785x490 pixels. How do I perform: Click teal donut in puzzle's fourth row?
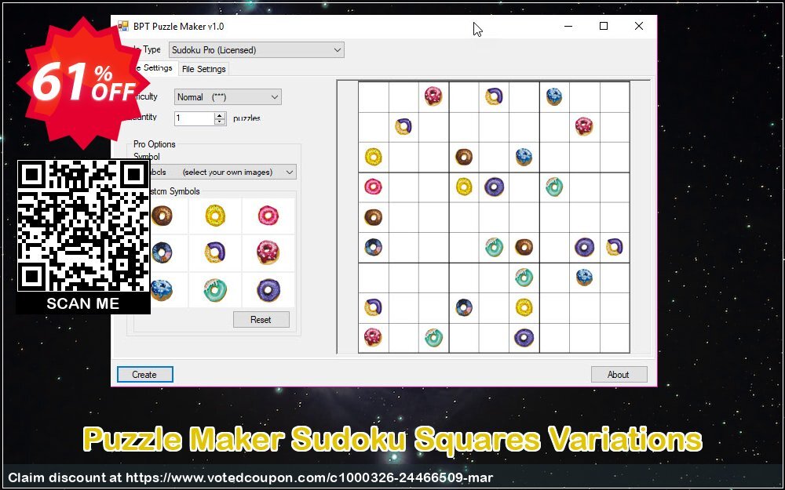554,187
